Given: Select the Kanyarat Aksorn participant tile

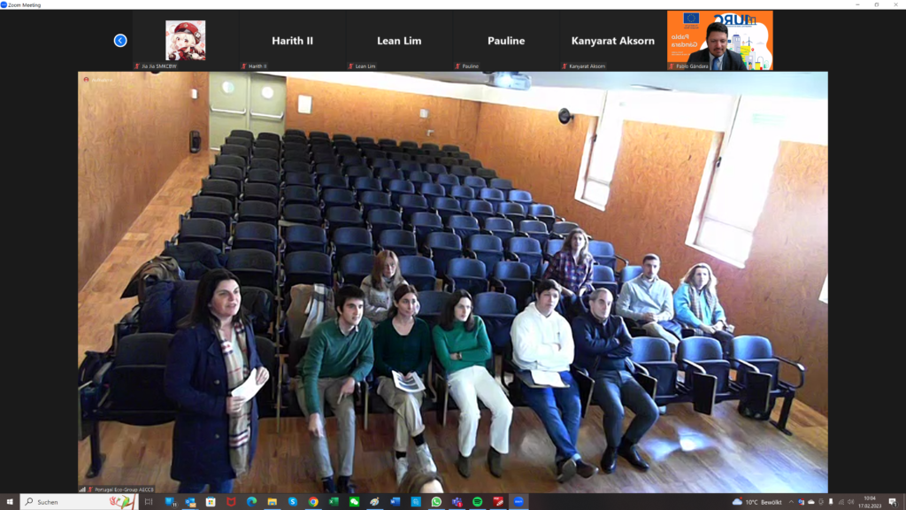Looking at the screenshot, I should (612, 41).
